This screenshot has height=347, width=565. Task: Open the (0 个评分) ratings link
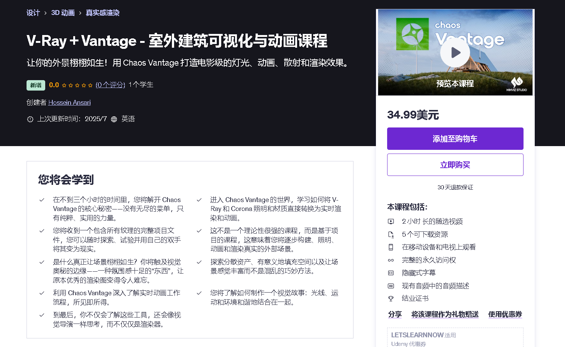point(110,85)
